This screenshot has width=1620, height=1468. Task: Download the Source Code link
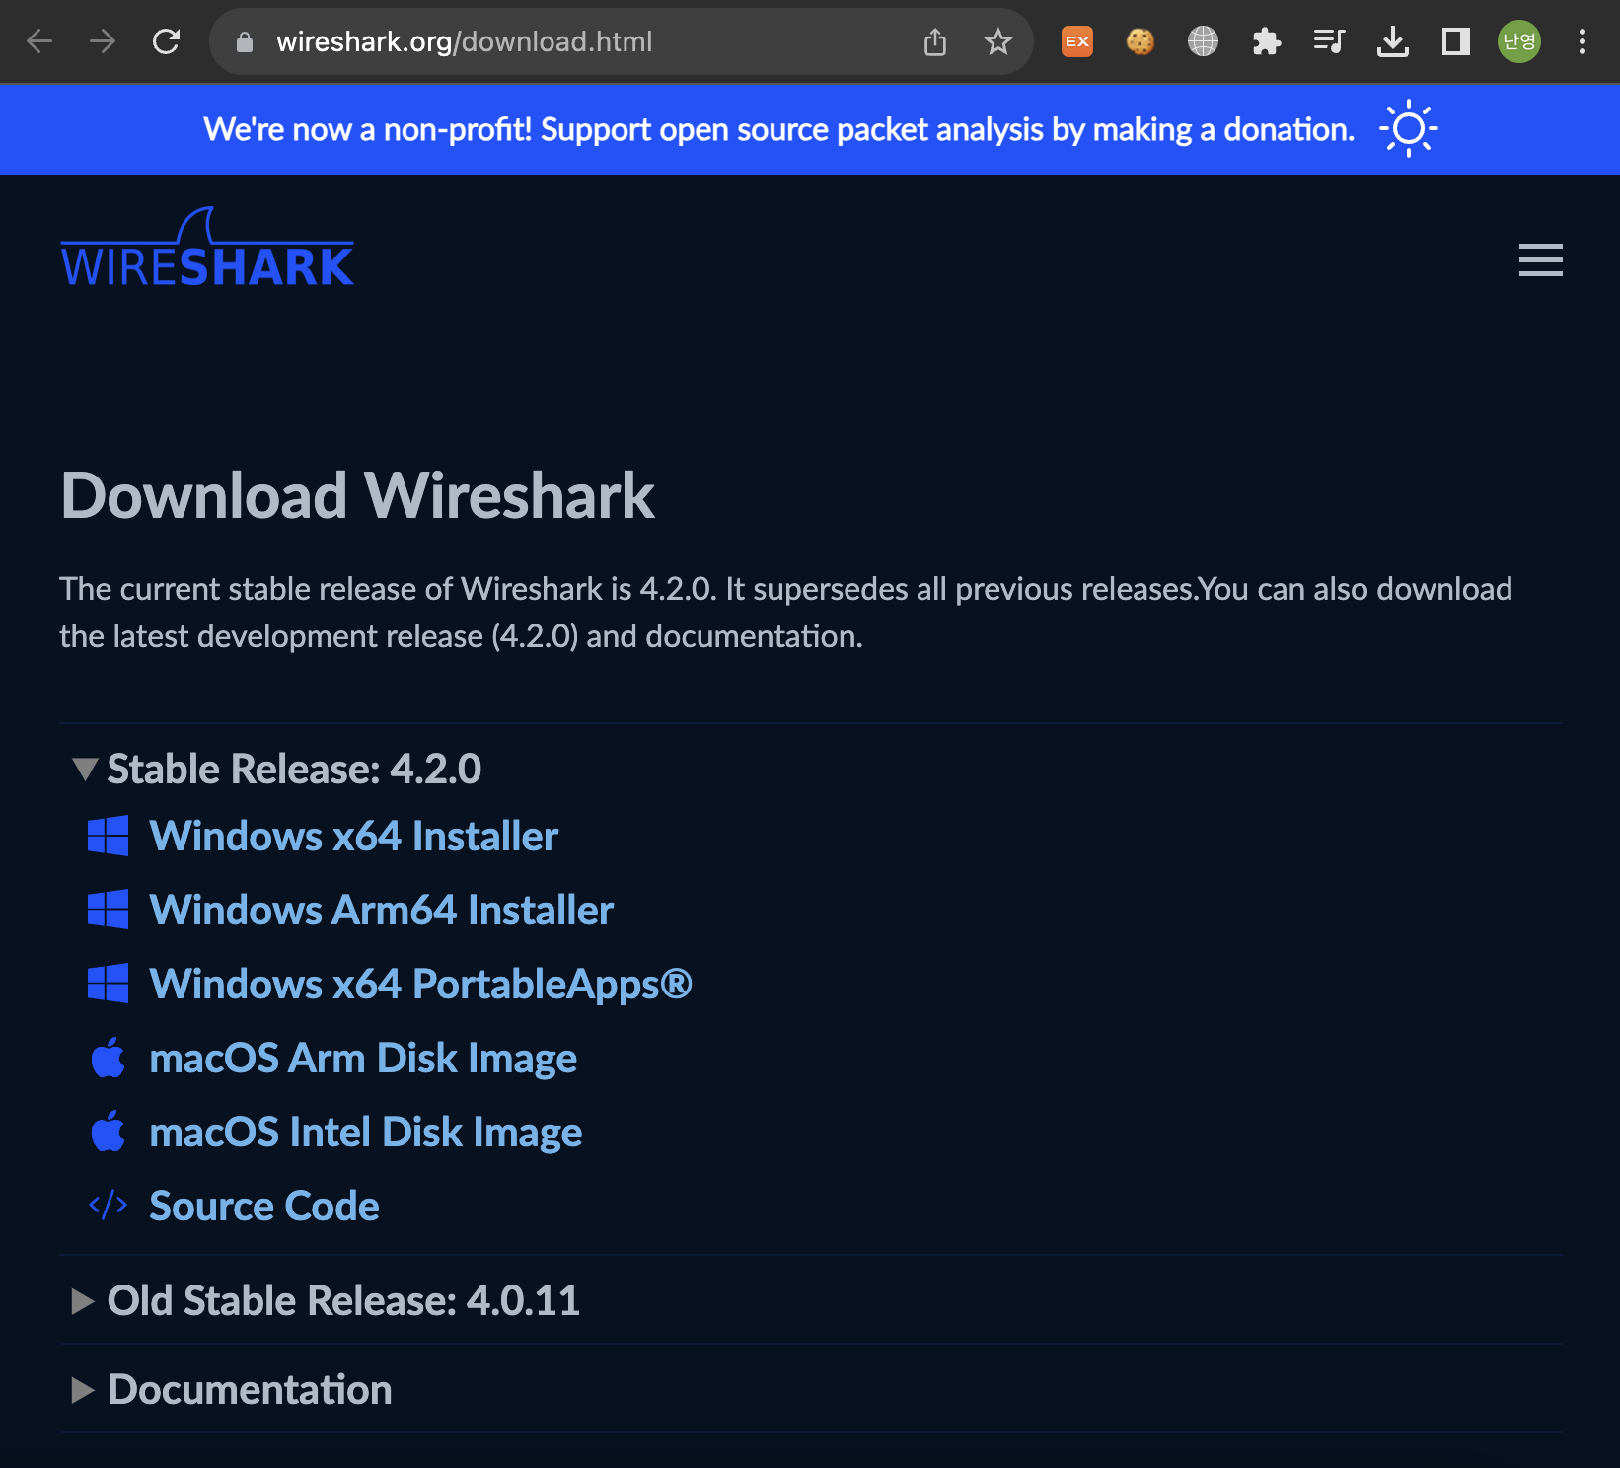click(264, 1206)
